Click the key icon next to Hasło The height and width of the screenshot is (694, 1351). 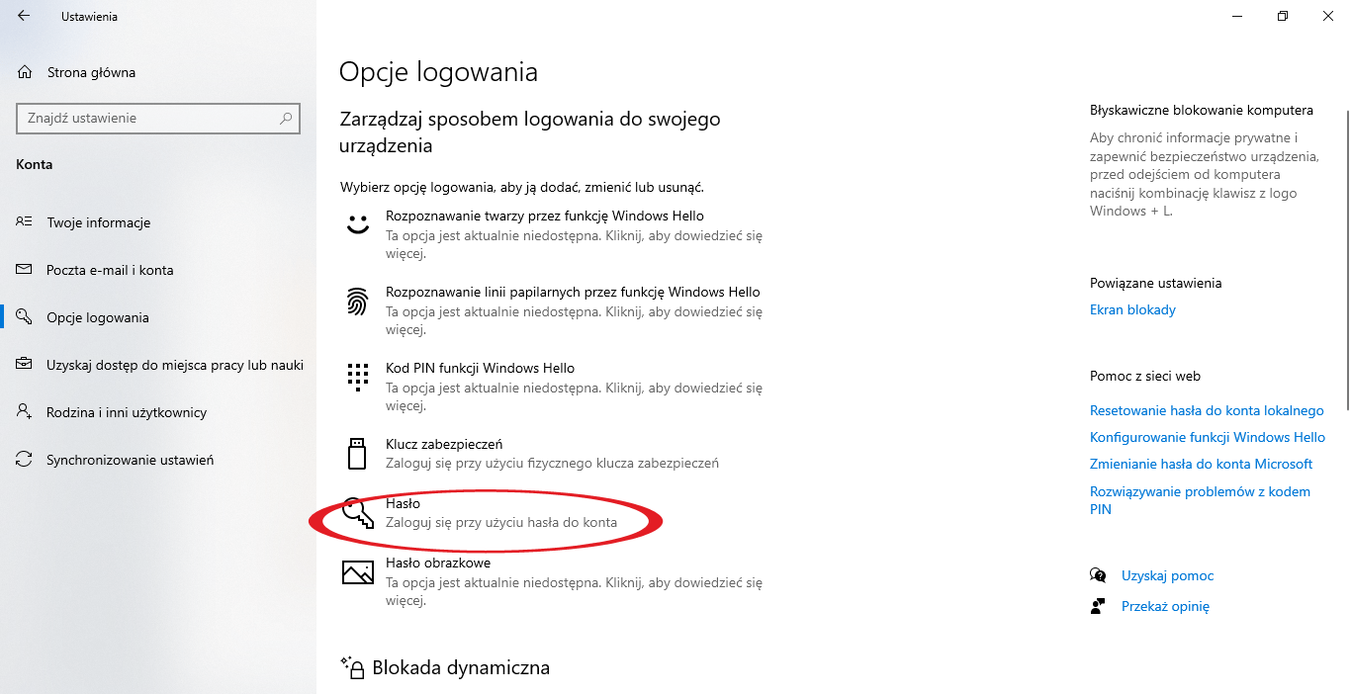357,513
